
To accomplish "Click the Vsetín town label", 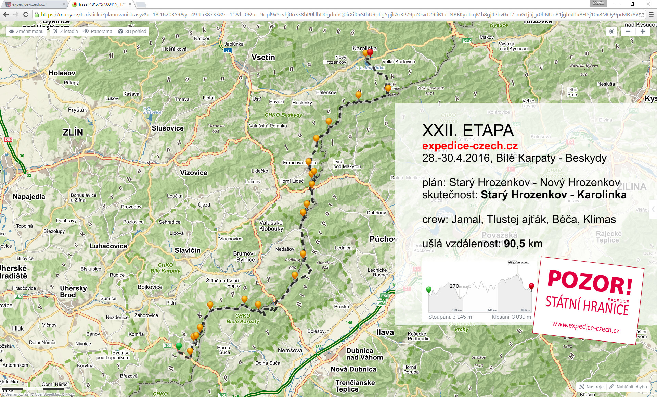I will click(x=263, y=57).
